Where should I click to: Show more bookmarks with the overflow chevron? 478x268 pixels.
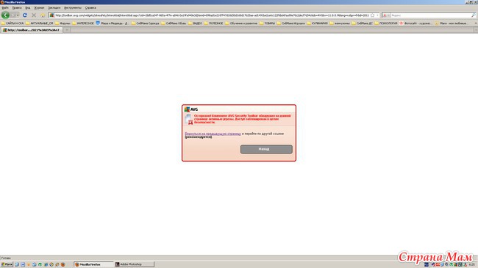(476, 23)
